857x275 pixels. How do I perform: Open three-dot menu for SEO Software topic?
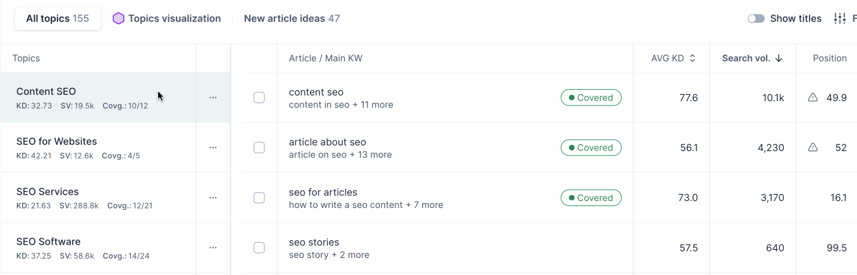[x=213, y=248]
